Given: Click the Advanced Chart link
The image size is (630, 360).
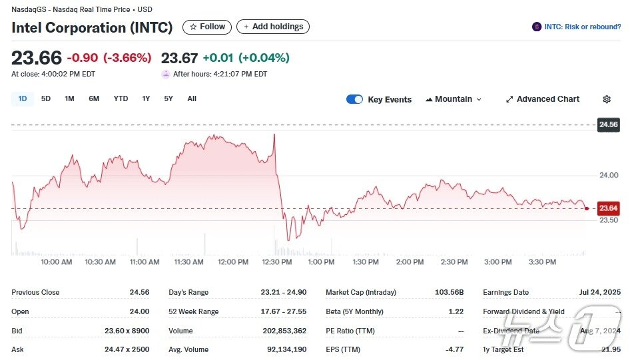Looking at the screenshot, I should pyautogui.click(x=548, y=99).
